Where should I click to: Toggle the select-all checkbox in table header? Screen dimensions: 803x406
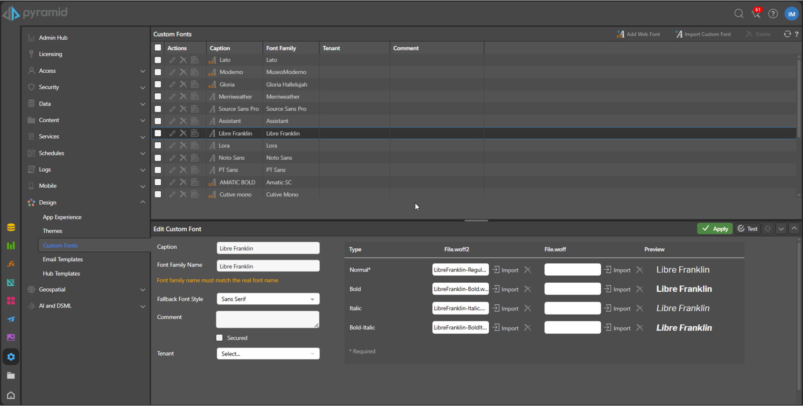pyautogui.click(x=158, y=48)
